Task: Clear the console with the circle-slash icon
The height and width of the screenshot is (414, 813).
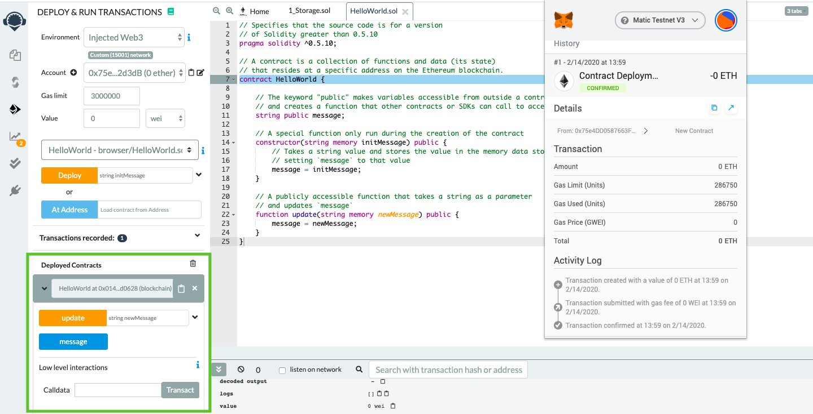Action: (x=241, y=370)
